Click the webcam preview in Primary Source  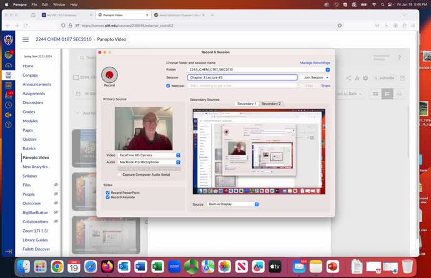tap(144, 128)
